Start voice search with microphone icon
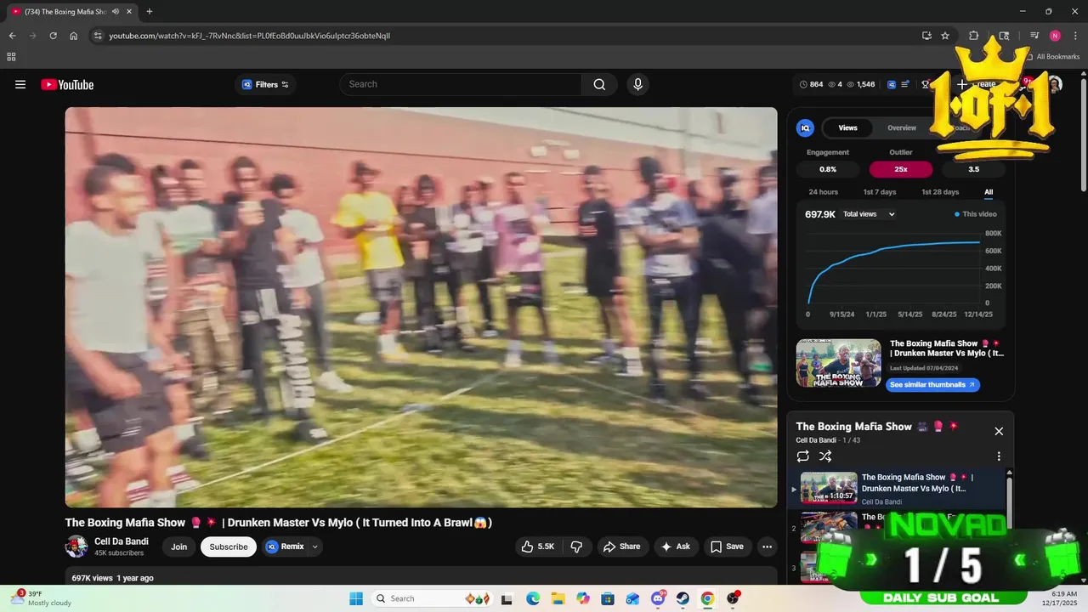The image size is (1088, 612). [637, 84]
